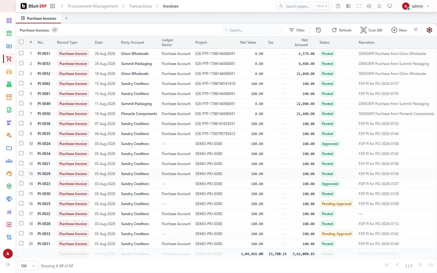This screenshot has height=273, width=437.
Task: Open the green shield icon in sidebar
Action: pos(9,186)
